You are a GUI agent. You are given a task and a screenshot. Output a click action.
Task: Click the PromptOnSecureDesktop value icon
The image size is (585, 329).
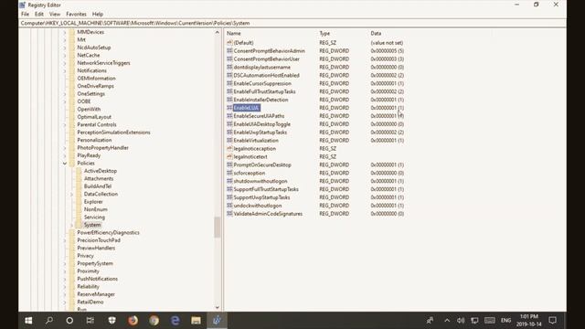[x=229, y=164]
